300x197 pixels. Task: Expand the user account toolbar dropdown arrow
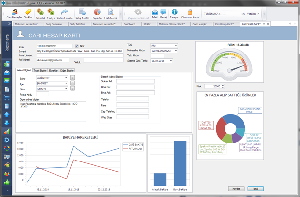pos(264,14)
